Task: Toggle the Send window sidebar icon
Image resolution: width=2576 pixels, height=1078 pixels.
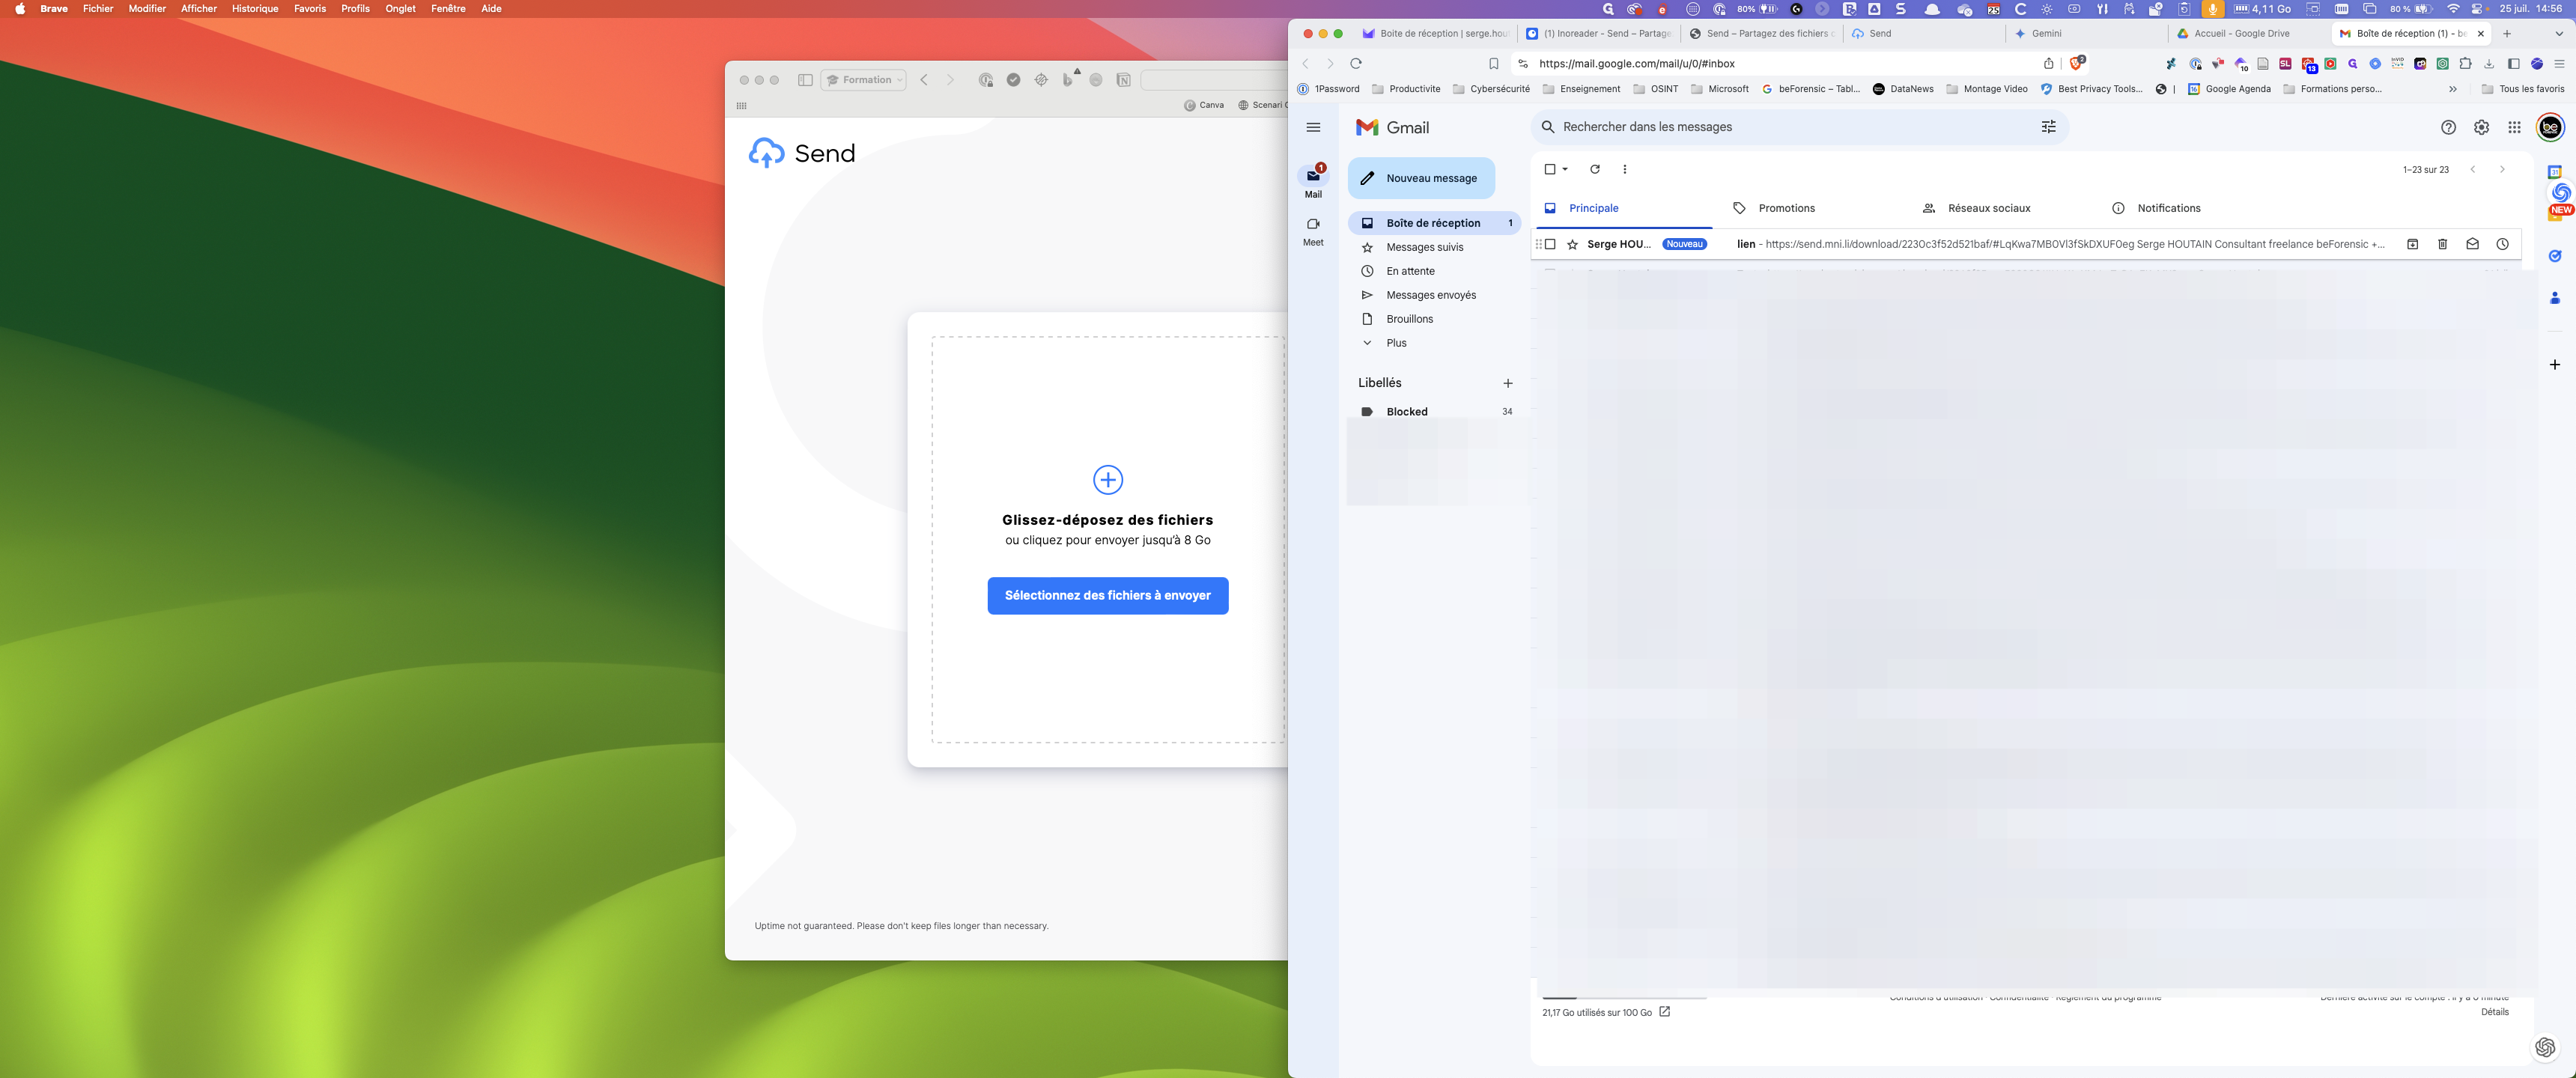Action: pyautogui.click(x=805, y=80)
